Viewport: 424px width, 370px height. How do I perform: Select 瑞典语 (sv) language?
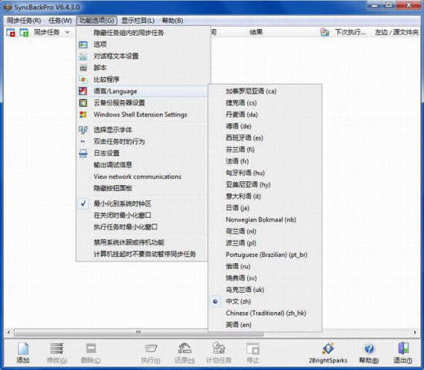[266, 278]
